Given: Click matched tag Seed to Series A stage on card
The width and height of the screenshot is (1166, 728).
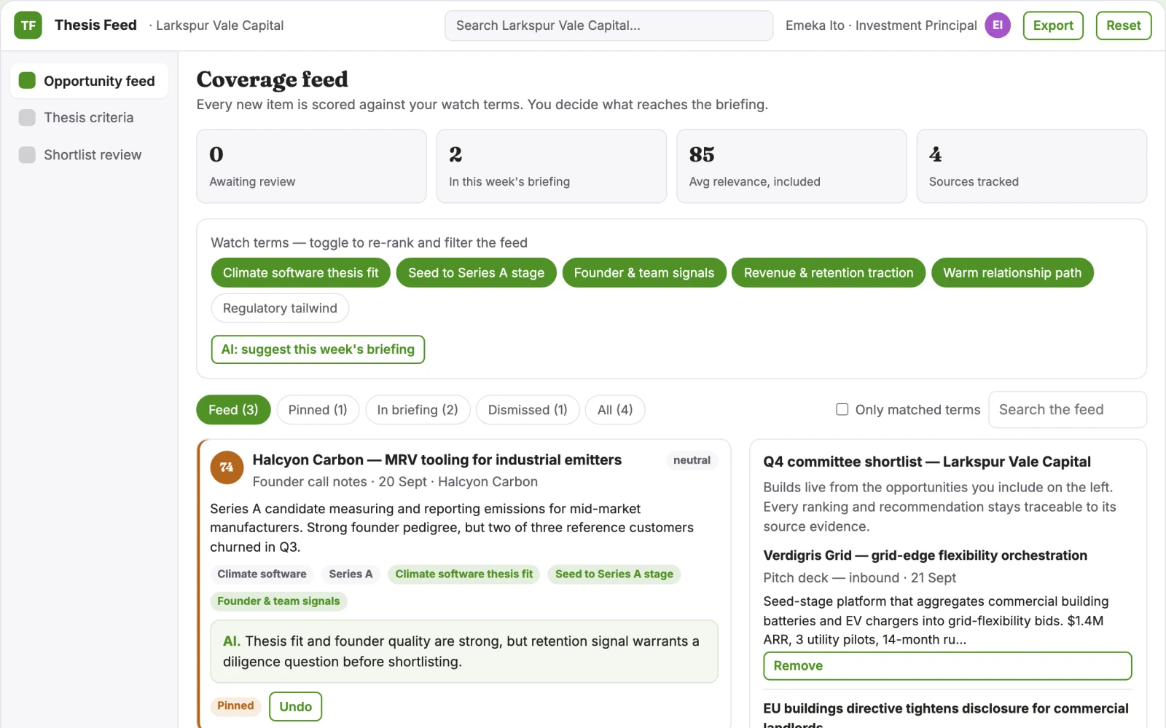Looking at the screenshot, I should click(614, 574).
